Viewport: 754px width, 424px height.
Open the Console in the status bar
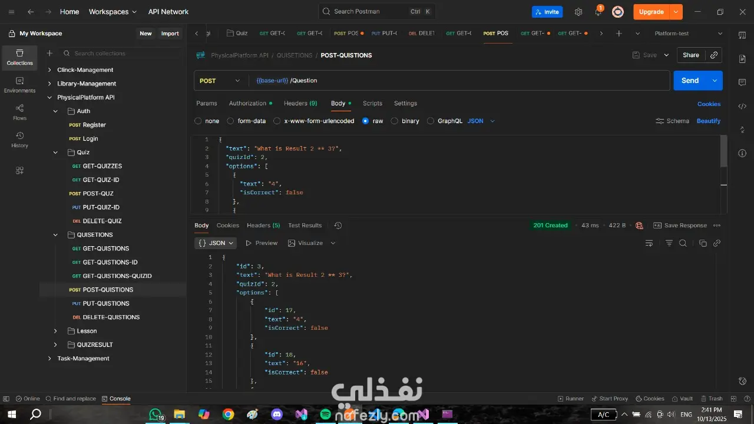tap(116, 399)
